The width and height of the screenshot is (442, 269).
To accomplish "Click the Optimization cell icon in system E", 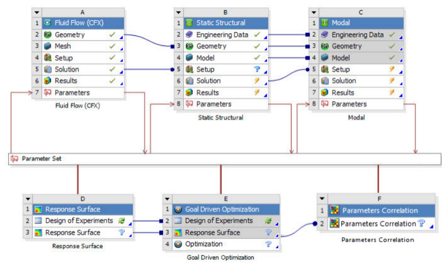I will tap(178, 244).
